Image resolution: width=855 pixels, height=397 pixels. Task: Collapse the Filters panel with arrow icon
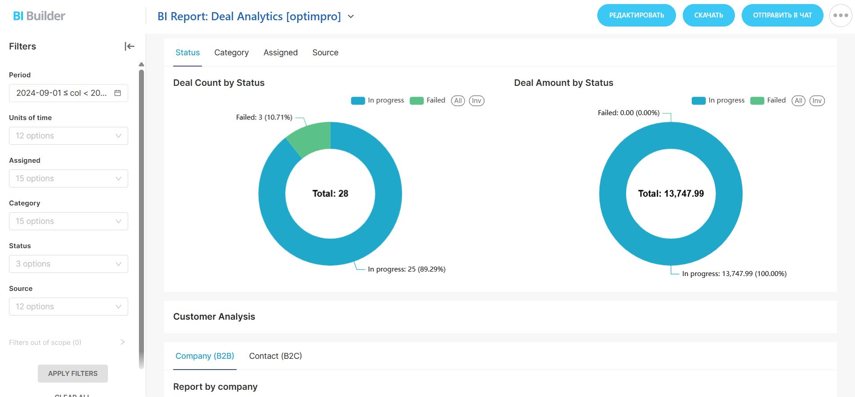(x=130, y=46)
